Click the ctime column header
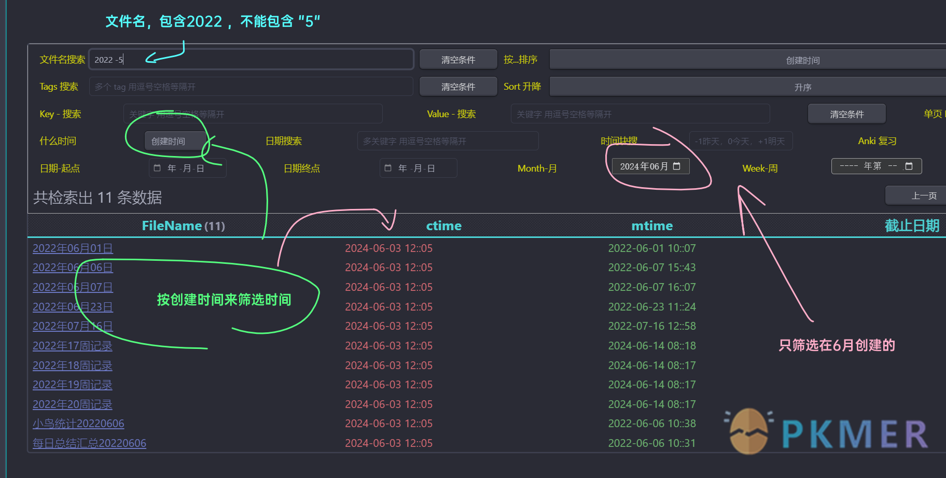The image size is (946, 478). point(443,226)
